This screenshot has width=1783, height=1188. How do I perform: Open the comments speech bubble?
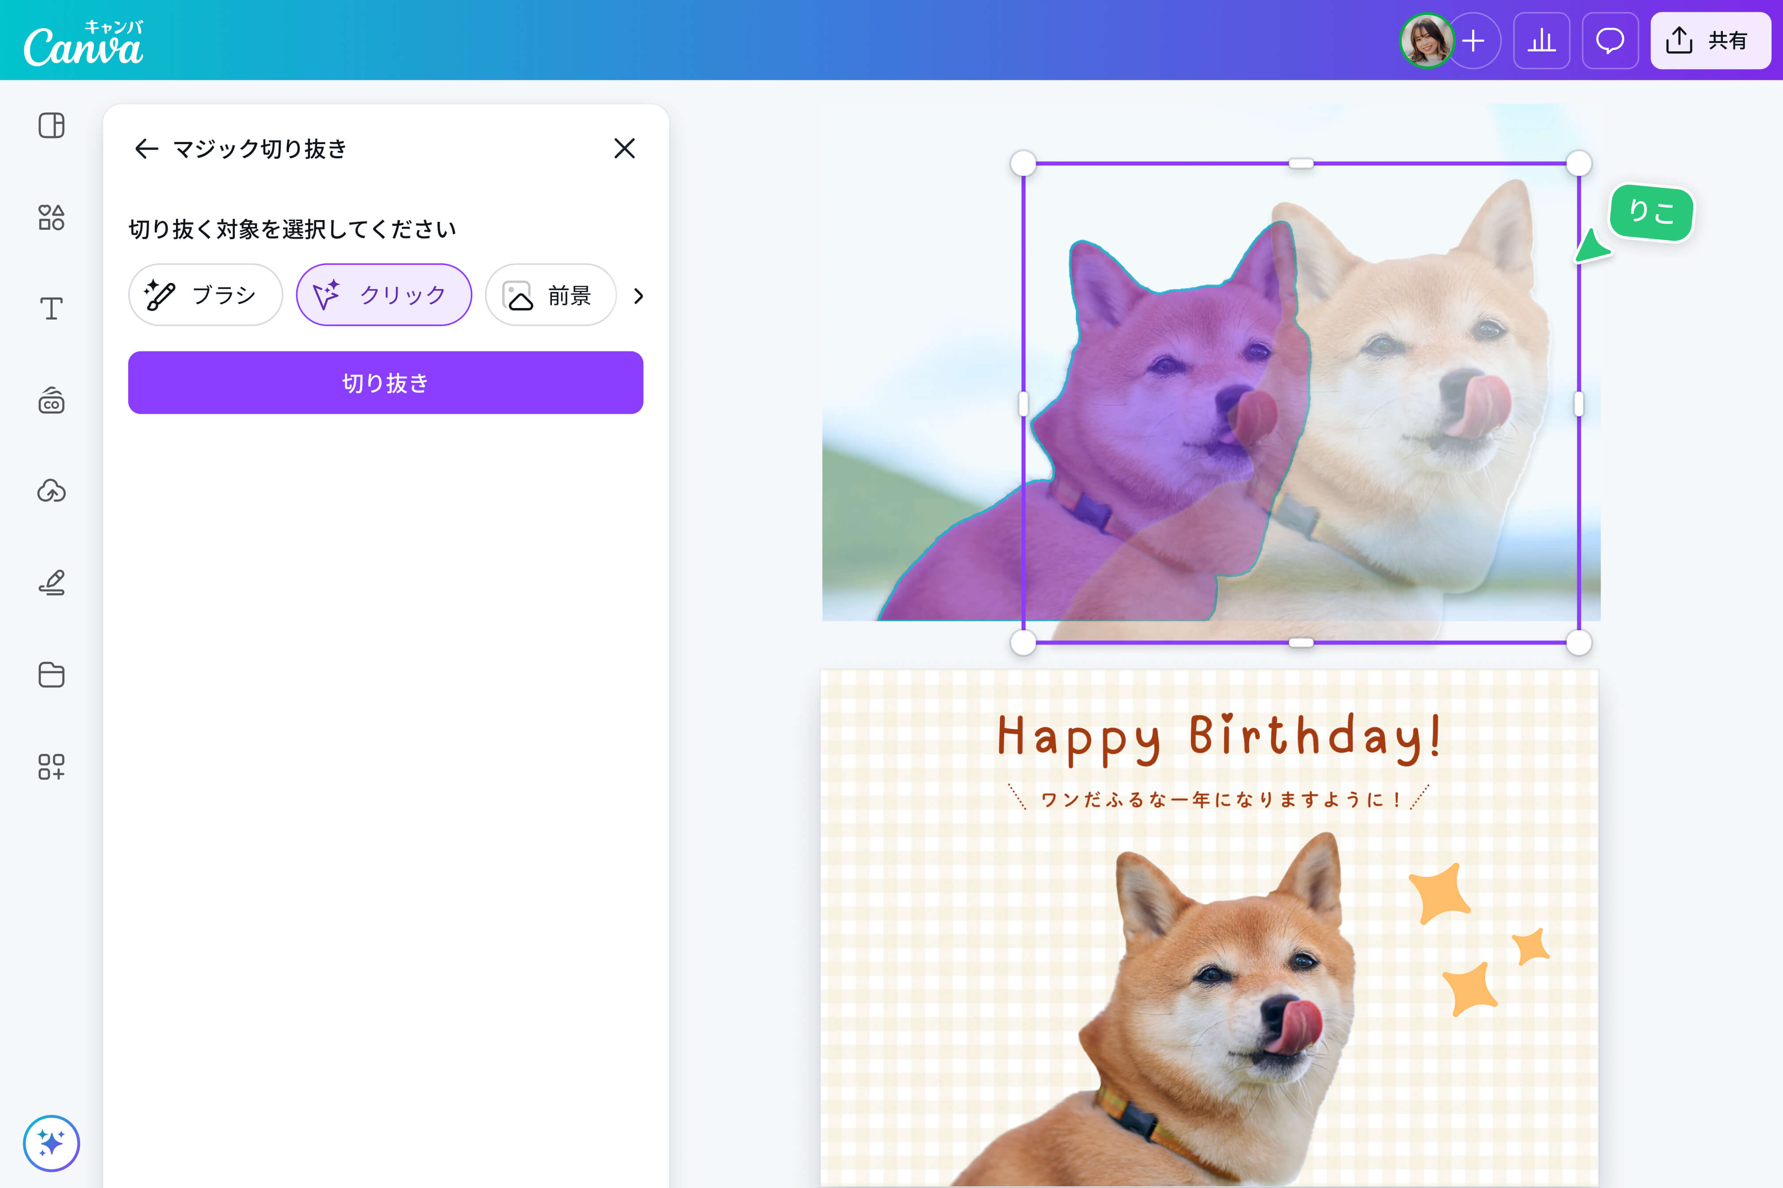(1610, 41)
